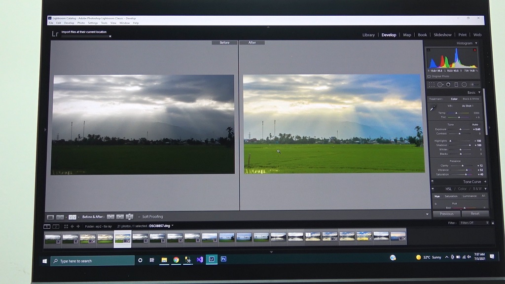This screenshot has height=284, width=505.
Task: Click the Previous button
Action: click(447, 214)
